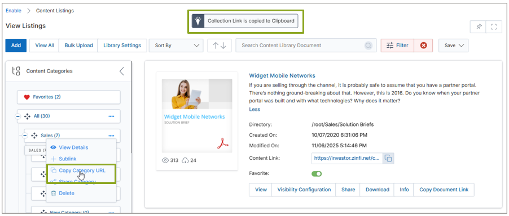Viewport: 509px width, 216px height.
Task: Click View All button
Action: click(45, 46)
